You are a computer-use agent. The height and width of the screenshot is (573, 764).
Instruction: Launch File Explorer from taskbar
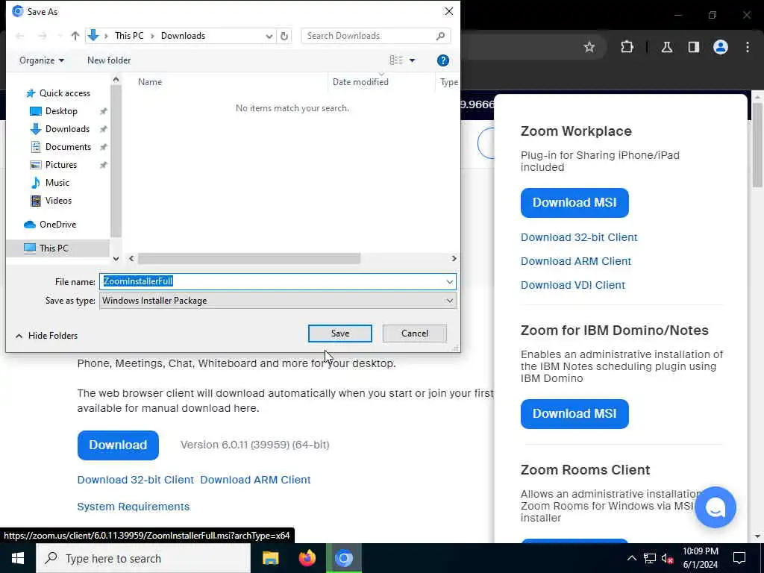tap(270, 558)
